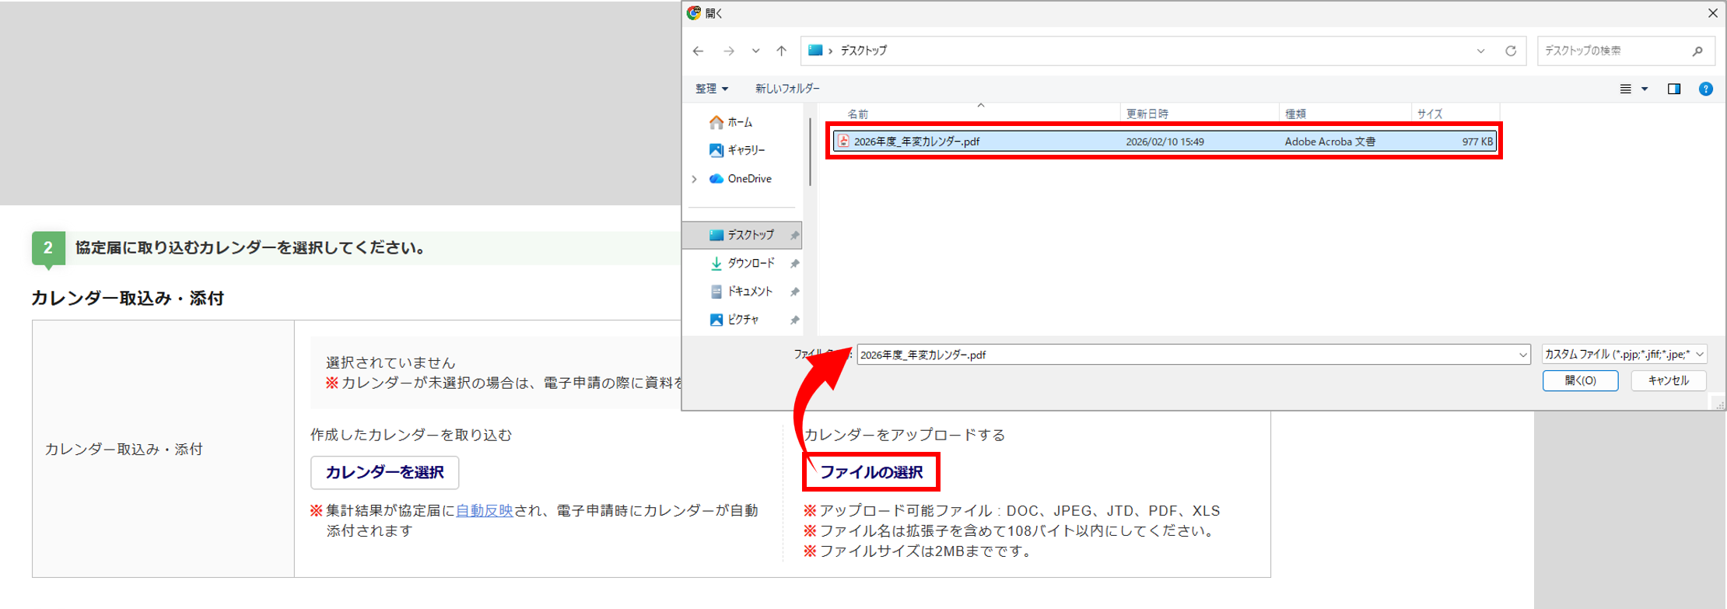
Task: Change the file view layout icon
Action: 1626,89
